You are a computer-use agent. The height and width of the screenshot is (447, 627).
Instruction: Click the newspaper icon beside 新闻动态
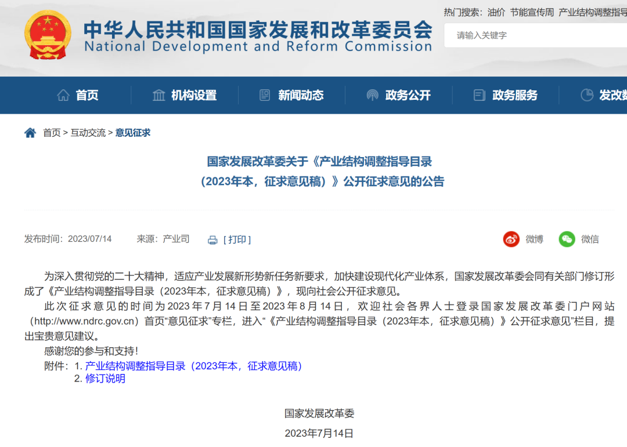(x=264, y=95)
